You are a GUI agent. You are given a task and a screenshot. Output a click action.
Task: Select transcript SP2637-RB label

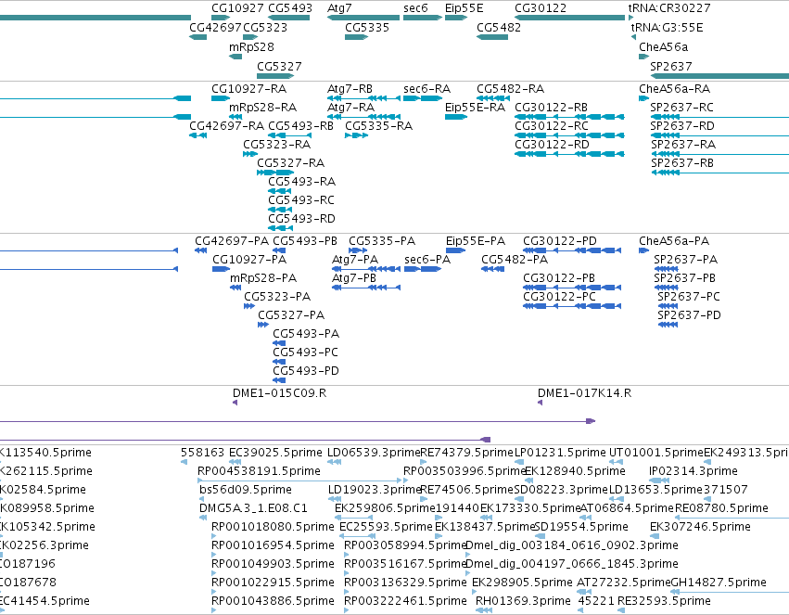(681, 163)
